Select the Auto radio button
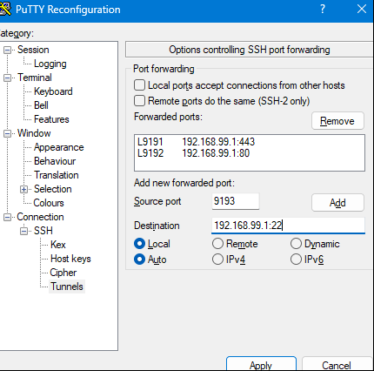 point(139,260)
